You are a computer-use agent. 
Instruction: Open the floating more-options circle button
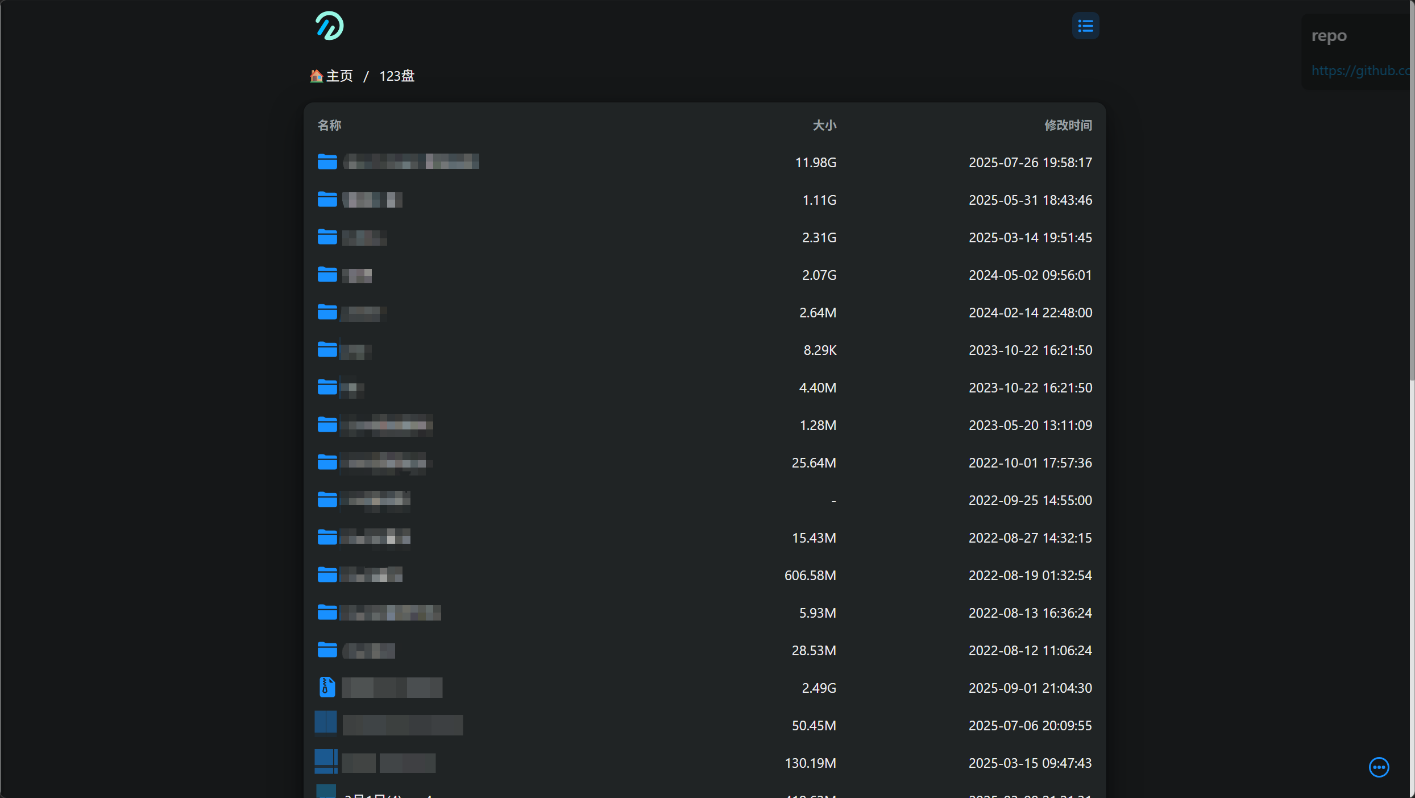[1378, 767]
